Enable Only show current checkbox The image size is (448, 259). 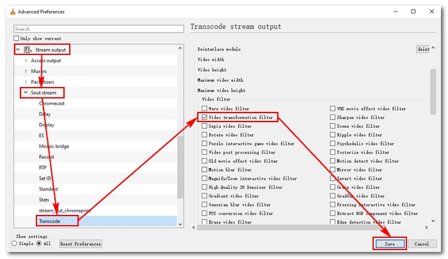coord(16,38)
